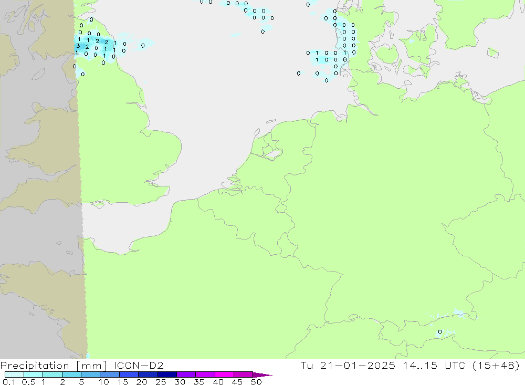Click the '50' legend scale label
The image size is (525, 385).
click(x=256, y=382)
